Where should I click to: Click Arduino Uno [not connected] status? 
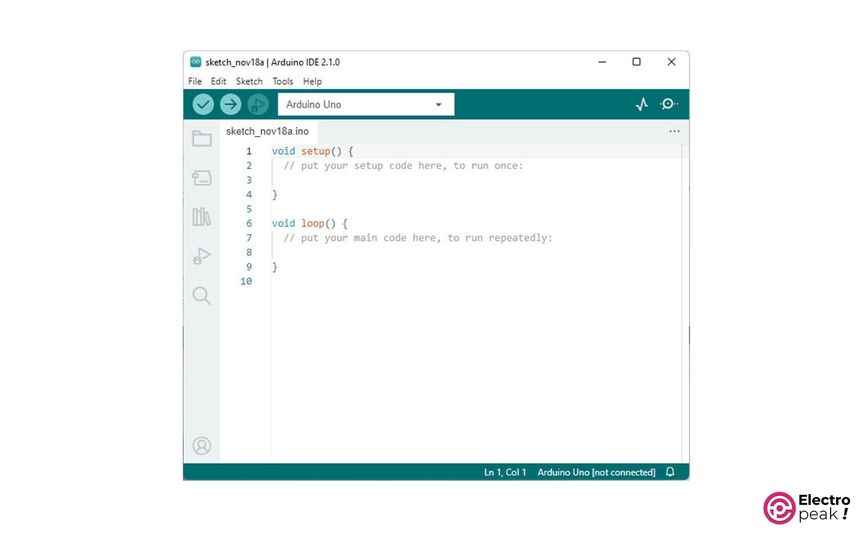pos(596,472)
